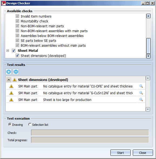Click magnifier icon for sheet too large result

click(x=141, y=100)
